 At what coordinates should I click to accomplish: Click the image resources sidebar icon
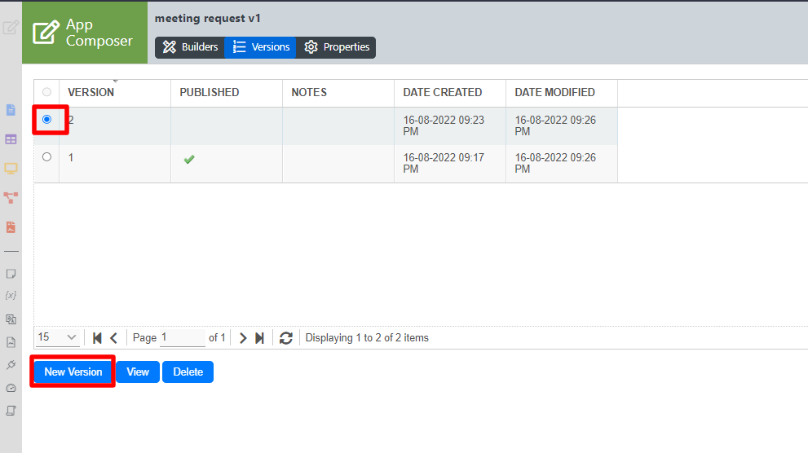(11, 342)
